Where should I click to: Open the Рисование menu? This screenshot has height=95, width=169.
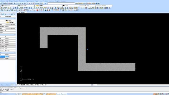pyautogui.click(x=22, y=1)
